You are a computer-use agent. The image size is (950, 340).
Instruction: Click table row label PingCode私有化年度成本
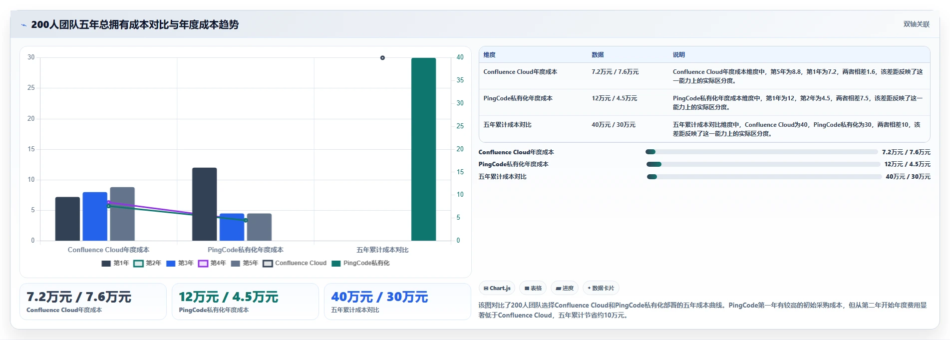[518, 98]
